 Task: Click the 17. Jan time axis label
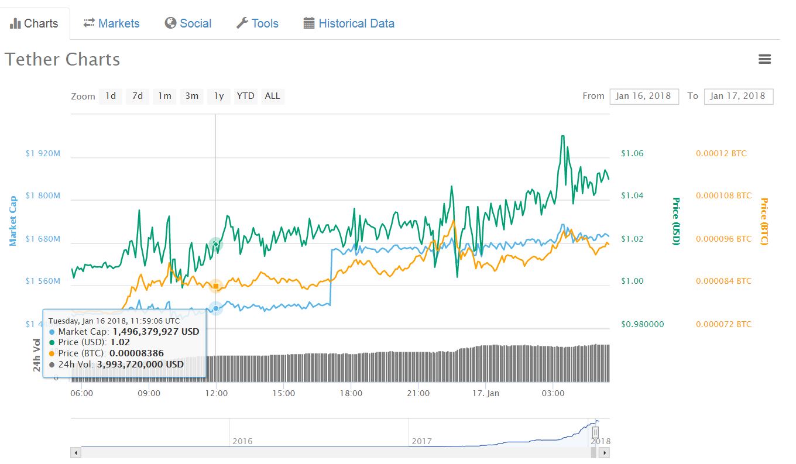click(x=485, y=393)
